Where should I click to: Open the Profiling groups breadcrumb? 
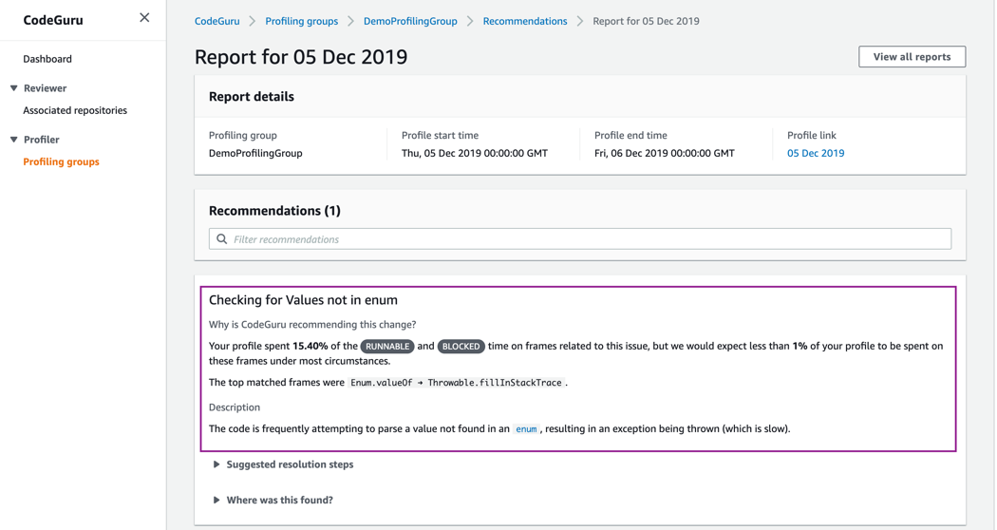(301, 21)
